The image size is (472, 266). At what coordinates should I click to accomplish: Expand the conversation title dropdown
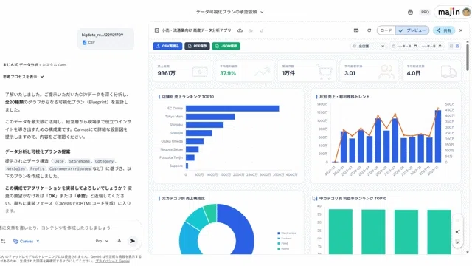[262, 12]
